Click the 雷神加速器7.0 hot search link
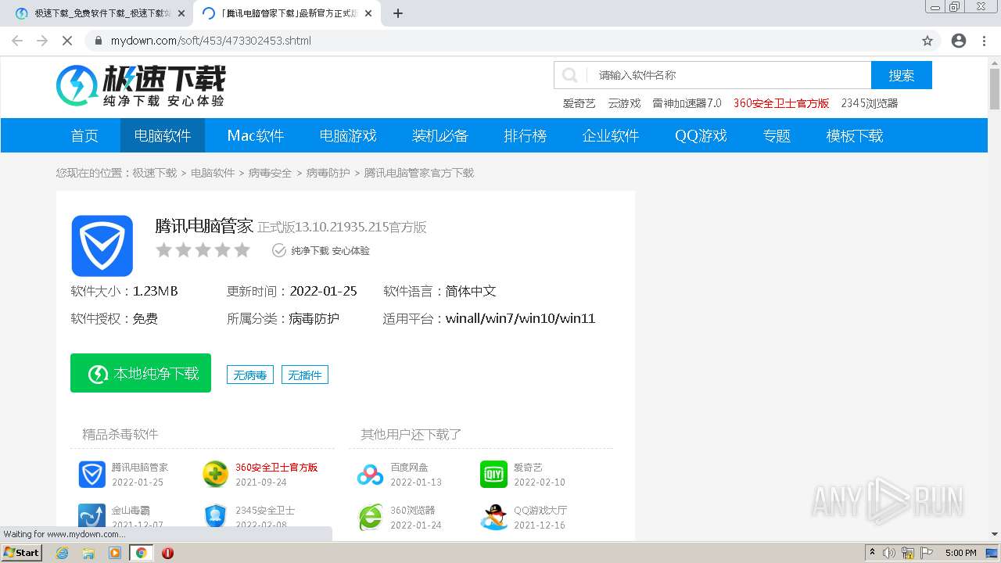1001x563 pixels. pyautogui.click(x=687, y=103)
